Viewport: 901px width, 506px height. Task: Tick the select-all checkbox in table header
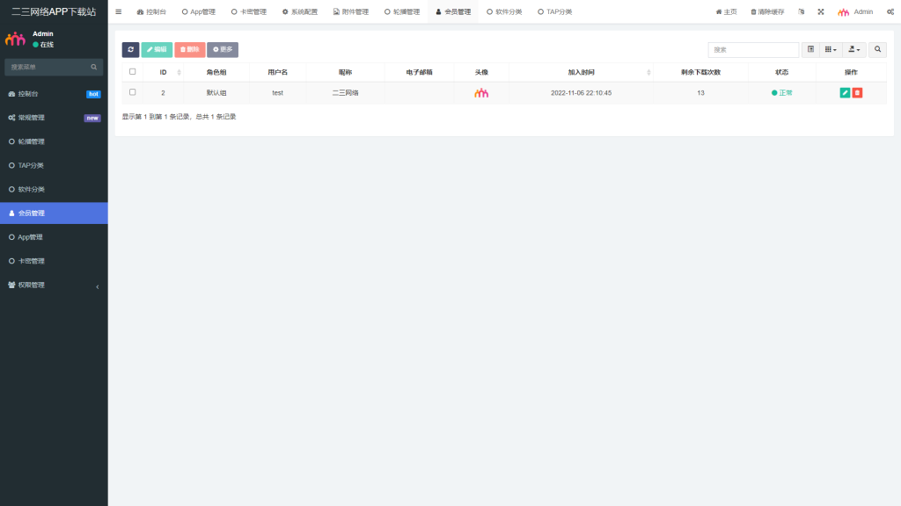133,72
